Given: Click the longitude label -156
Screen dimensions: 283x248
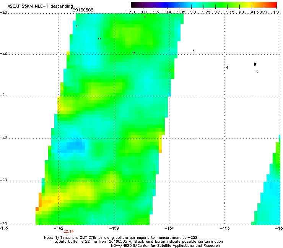Looking at the screenshot, I should click(x=169, y=228).
